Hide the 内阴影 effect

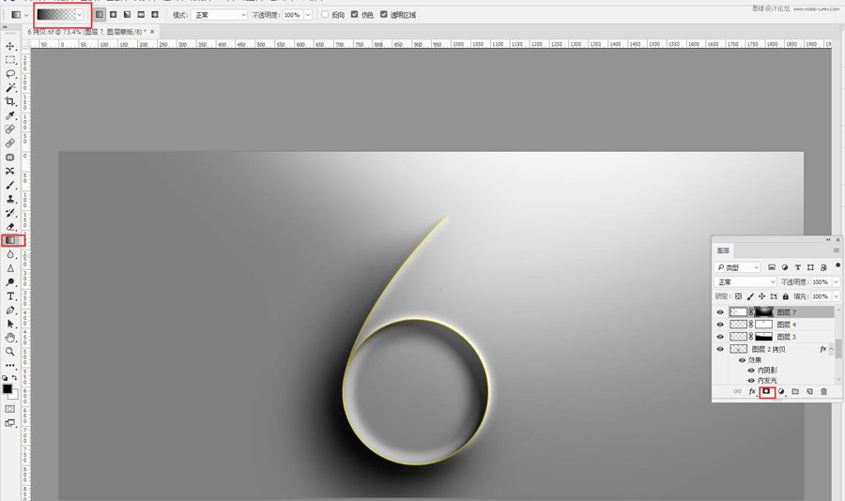pyautogui.click(x=751, y=370)
